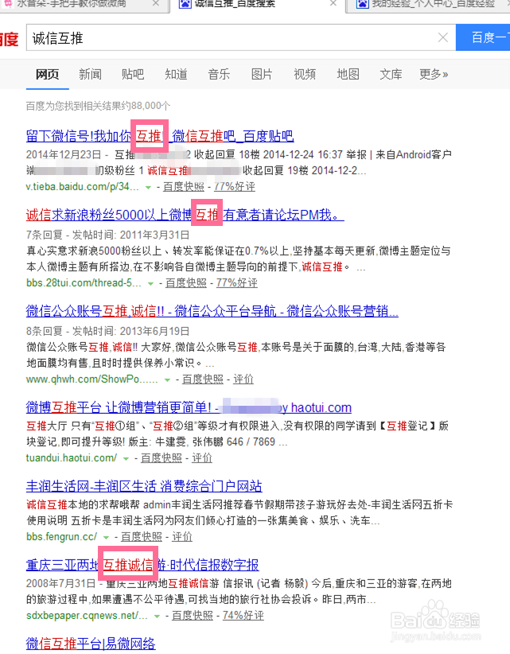Expand arrow next to bbs.28tui.com URL

pyautogui.click(x=150, y=284)
